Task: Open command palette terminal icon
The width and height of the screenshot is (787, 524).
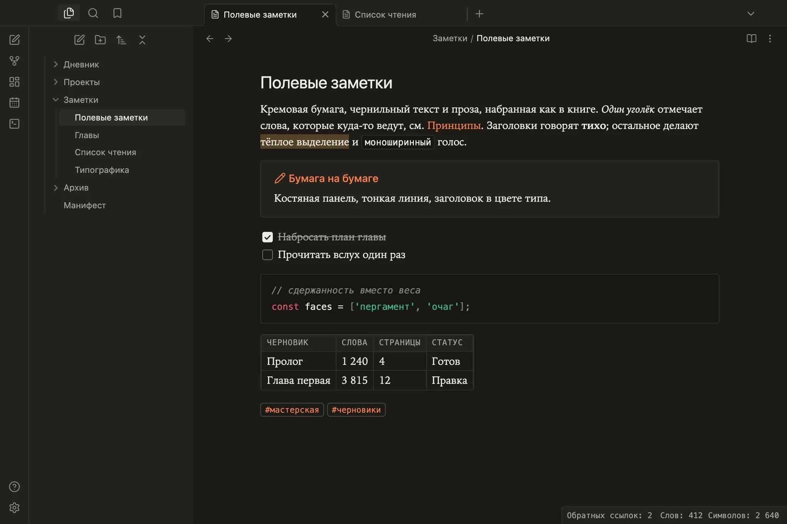Action: [14, 124]
